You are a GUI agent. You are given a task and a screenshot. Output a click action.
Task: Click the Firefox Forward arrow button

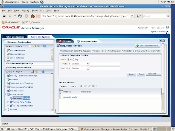[10, 16]
